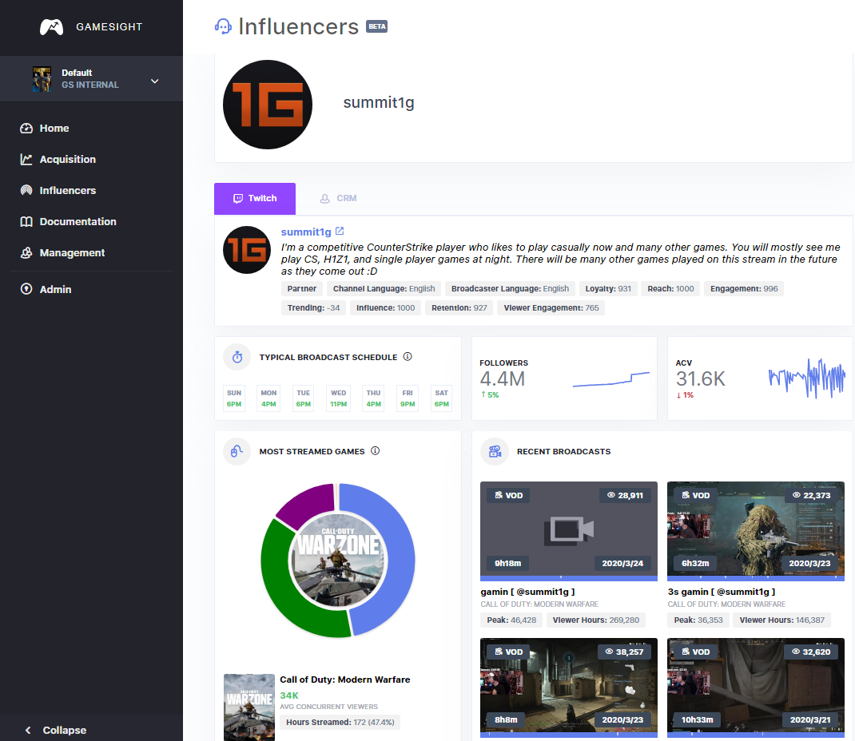Viewport: 855px width, 741px height.
Task: Click the camera icon beside Recent Broadcasts
Action: pos(495,451)
